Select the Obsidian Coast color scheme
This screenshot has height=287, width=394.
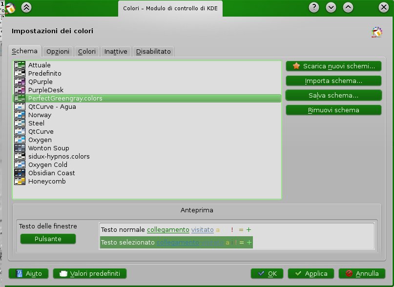[147, 173]
